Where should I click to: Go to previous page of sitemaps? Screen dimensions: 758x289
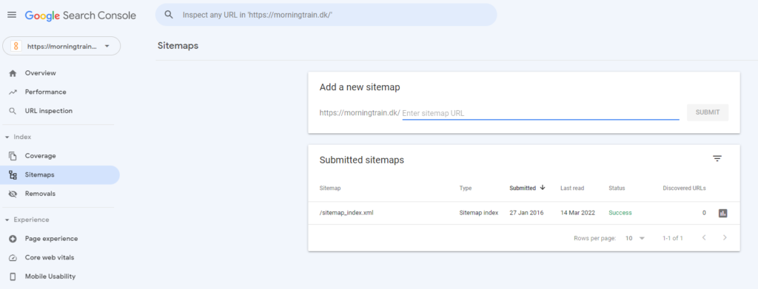[705, 237]
